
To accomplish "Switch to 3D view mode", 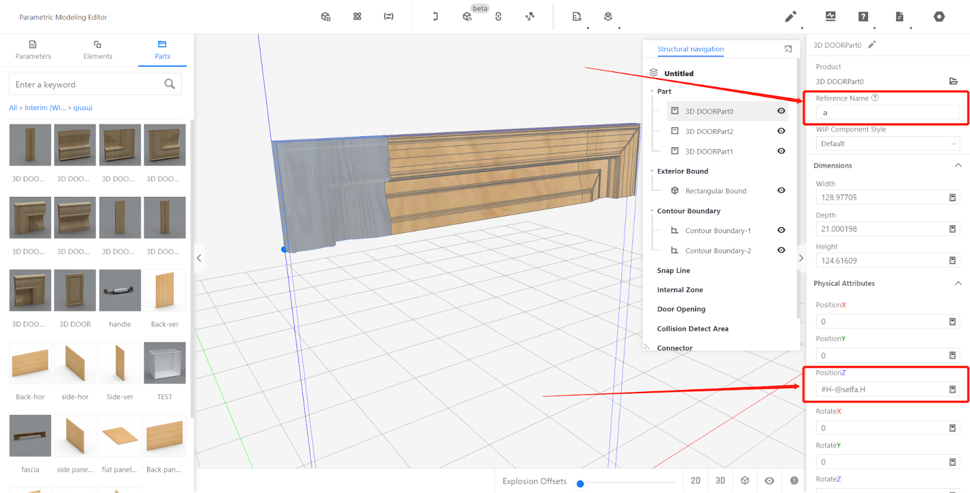I will [x=720, y=480].
